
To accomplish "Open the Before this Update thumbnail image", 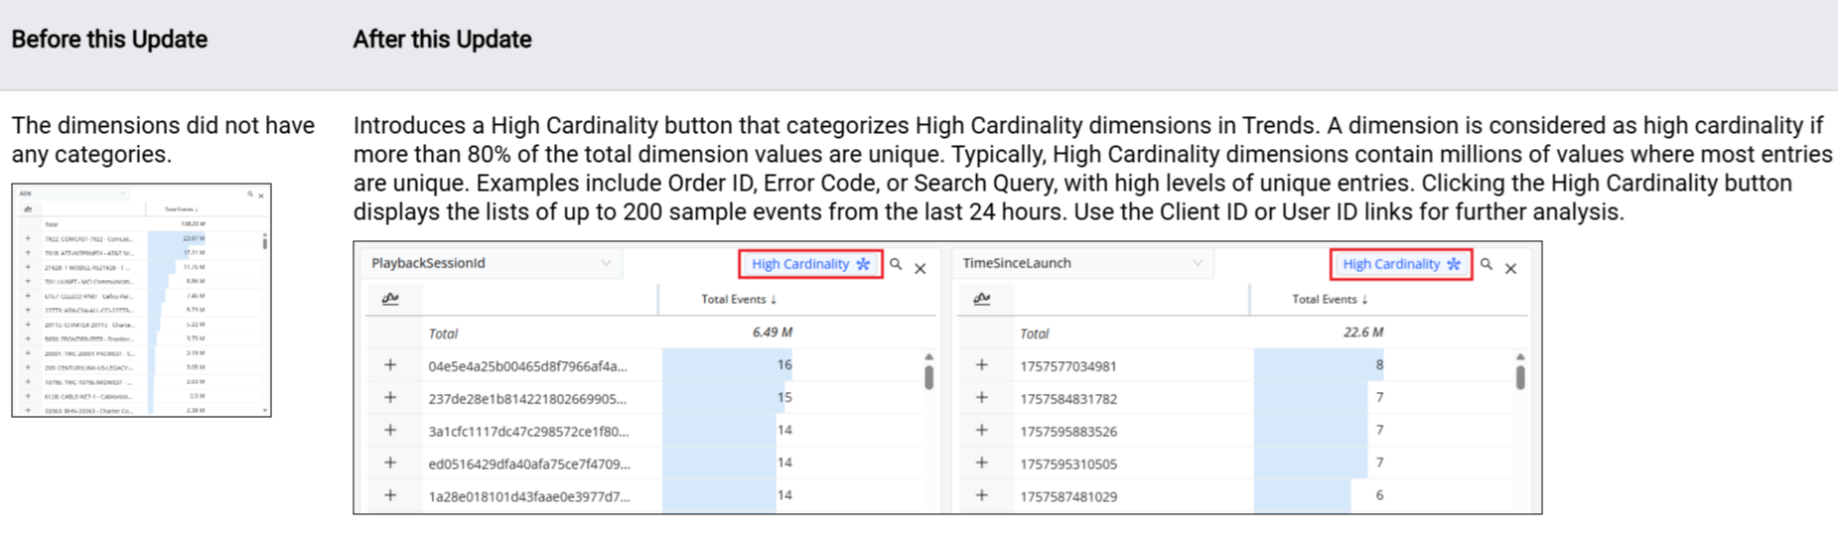I will [141, 300].
